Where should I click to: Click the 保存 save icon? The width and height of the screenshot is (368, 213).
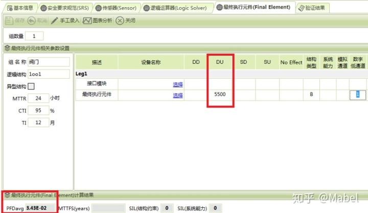(9, 20)
